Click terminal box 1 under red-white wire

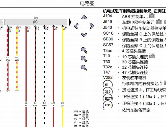coord(8,91)
